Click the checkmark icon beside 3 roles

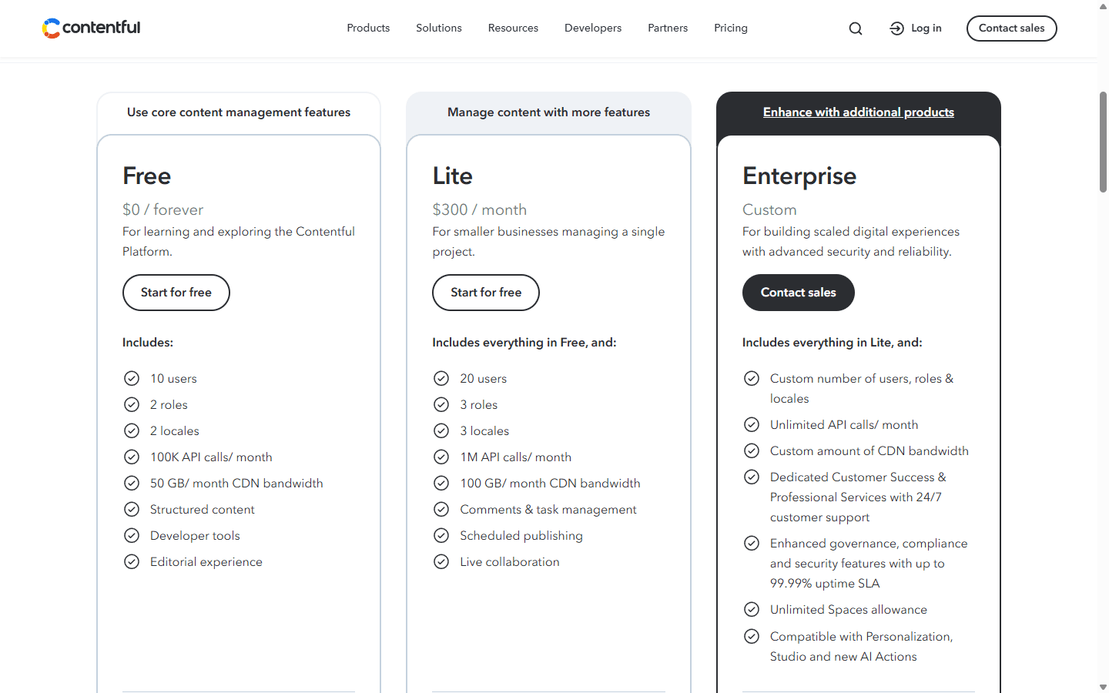click(441, 404)
